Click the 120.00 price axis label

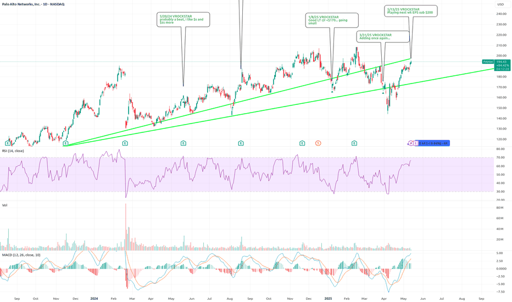[x=501, y=139]
